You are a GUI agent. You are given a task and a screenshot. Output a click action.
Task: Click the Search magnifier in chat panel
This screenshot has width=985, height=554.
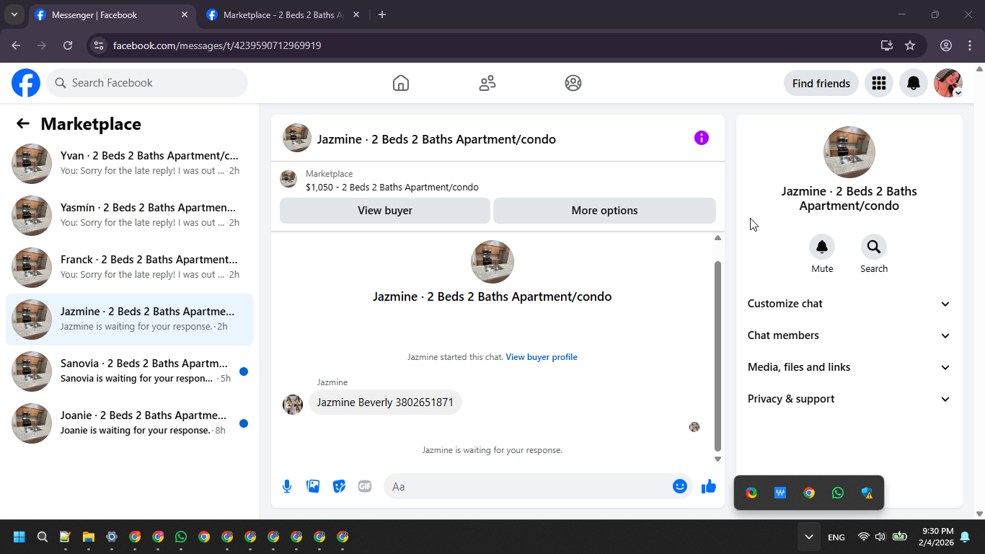click(874, 247)
